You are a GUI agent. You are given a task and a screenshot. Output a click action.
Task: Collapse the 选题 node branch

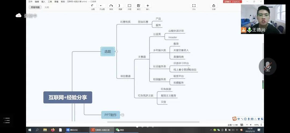(117, 52)
